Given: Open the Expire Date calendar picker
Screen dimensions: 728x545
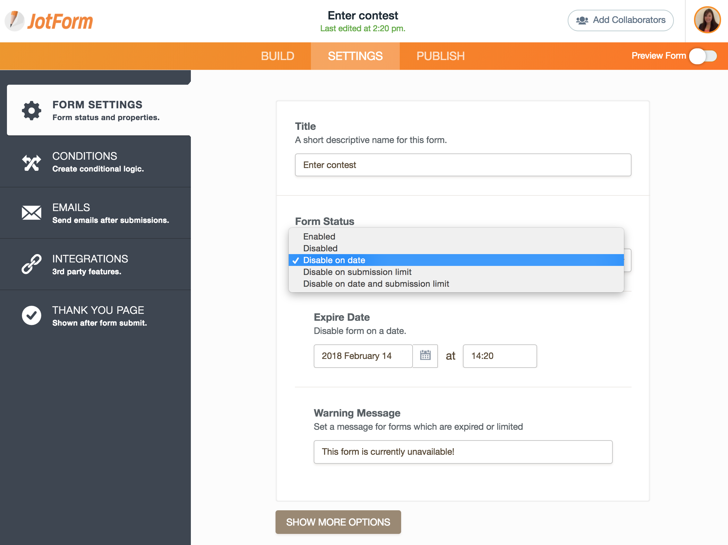Looking at the screenshot, I should [425, 356].
